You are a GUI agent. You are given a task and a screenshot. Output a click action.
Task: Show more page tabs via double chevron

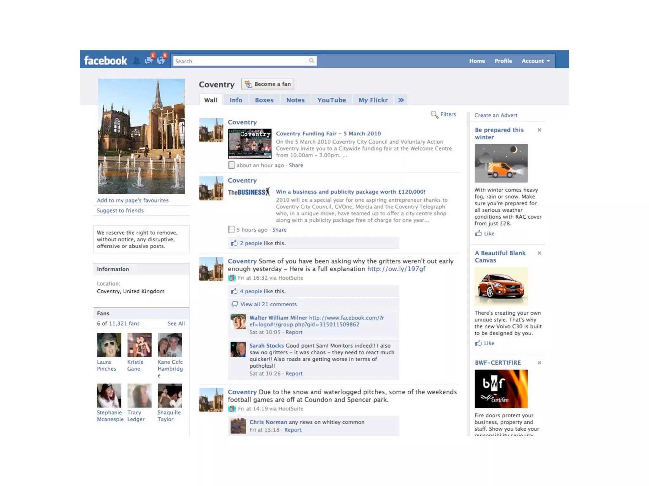pyautogui.click(x=401, y=100)
